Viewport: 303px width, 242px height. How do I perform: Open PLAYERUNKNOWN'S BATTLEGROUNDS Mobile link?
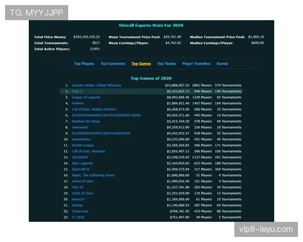tap(106, 115)
